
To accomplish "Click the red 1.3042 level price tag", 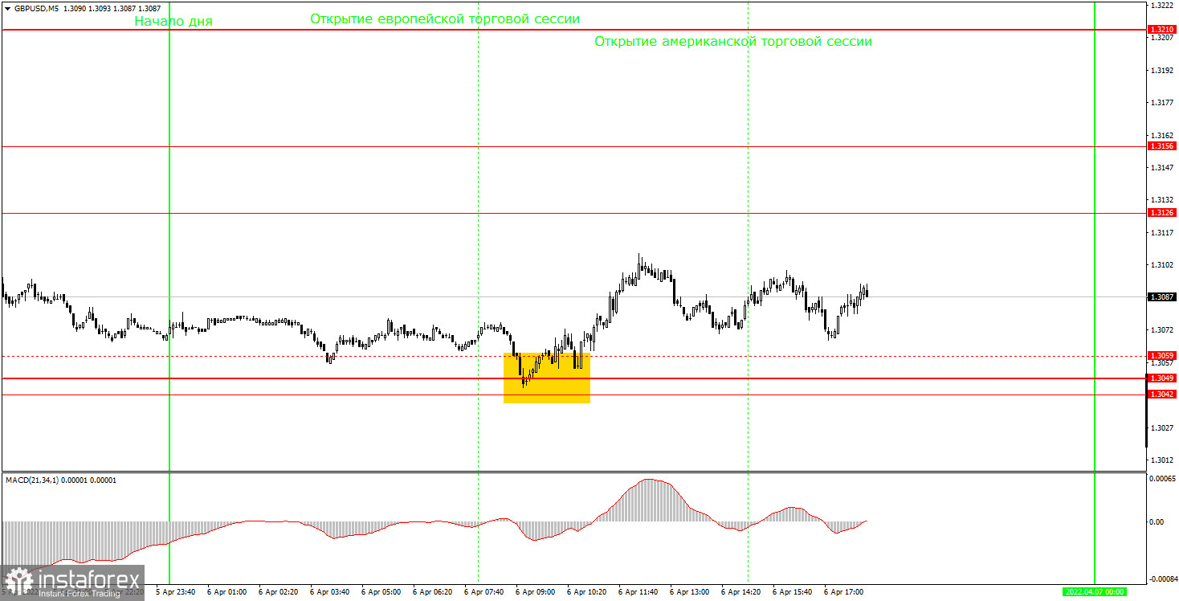I will coord(1162,394).
